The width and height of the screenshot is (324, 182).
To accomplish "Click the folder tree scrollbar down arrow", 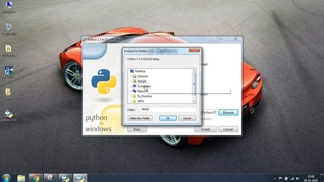I will pos(194,101).
